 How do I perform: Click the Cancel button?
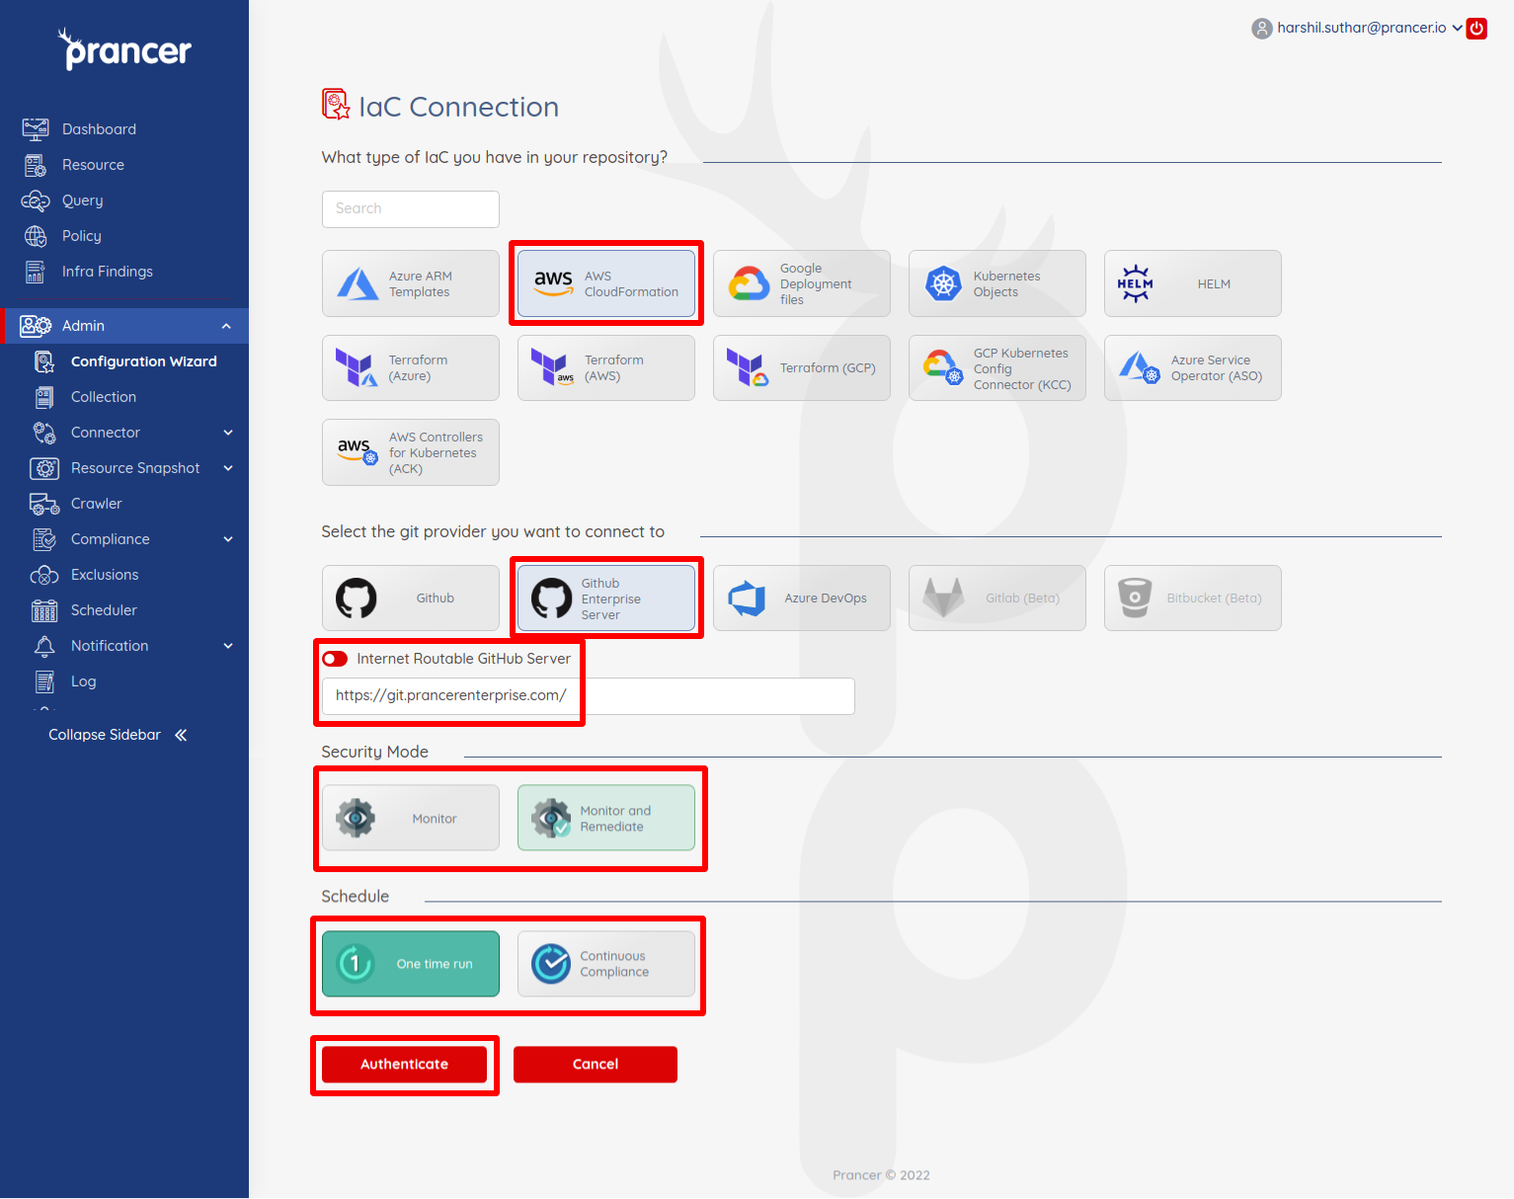pyautogui.click(x=596, y=1065)
